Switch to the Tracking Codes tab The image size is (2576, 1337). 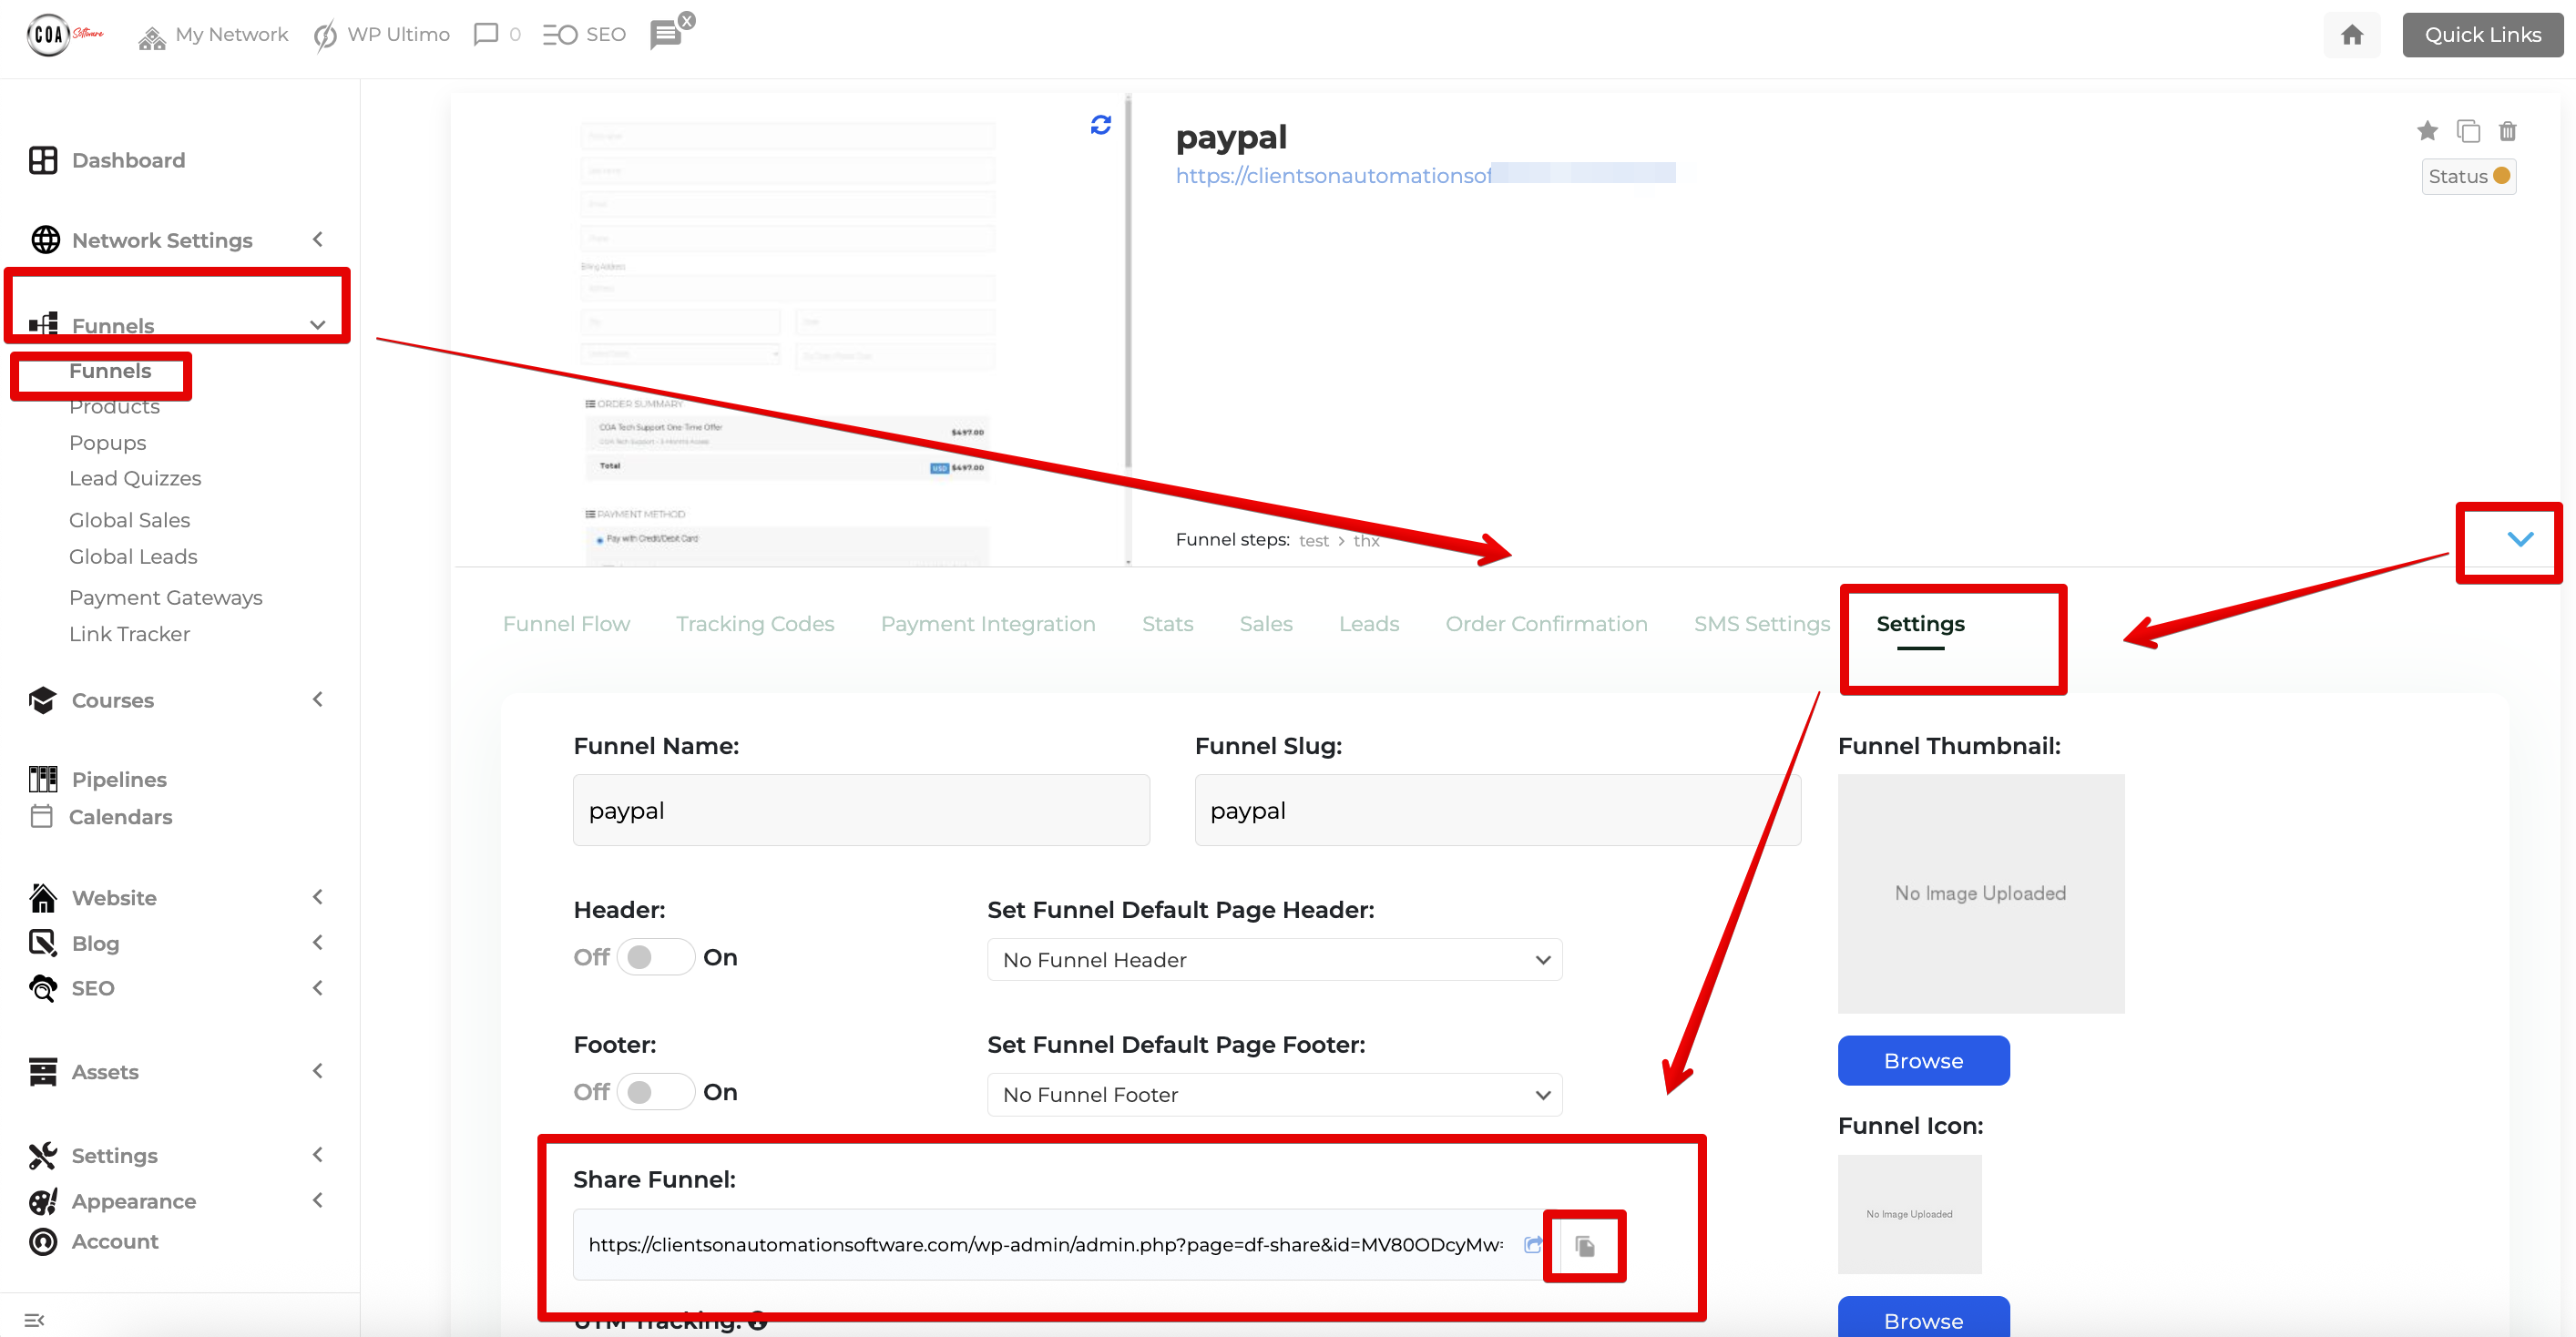point(755,623)
